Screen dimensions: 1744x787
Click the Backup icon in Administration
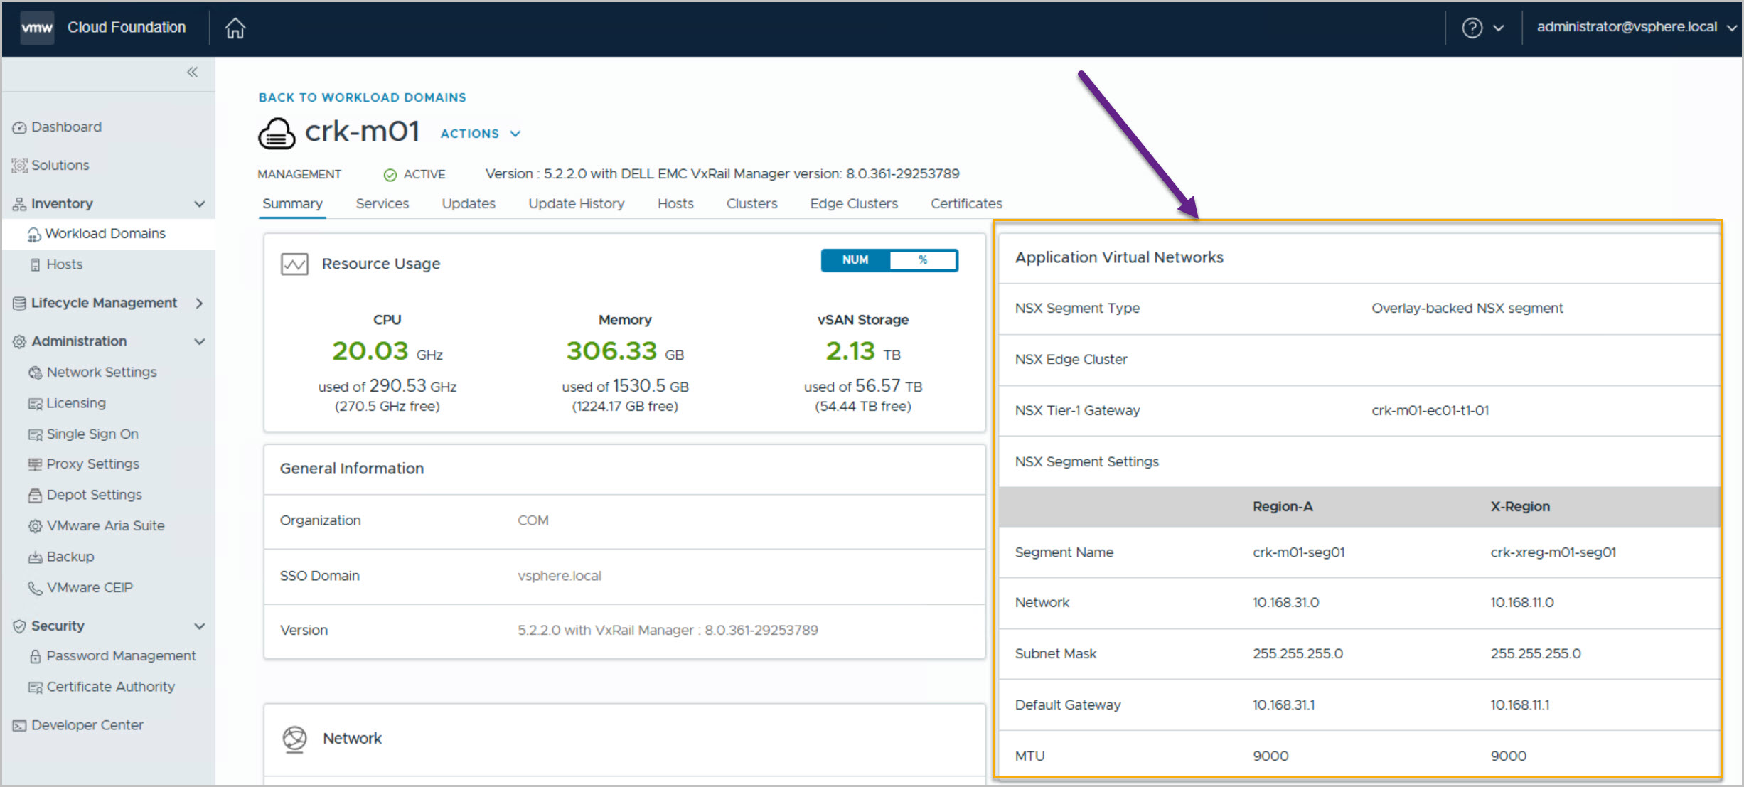(35, 557)
